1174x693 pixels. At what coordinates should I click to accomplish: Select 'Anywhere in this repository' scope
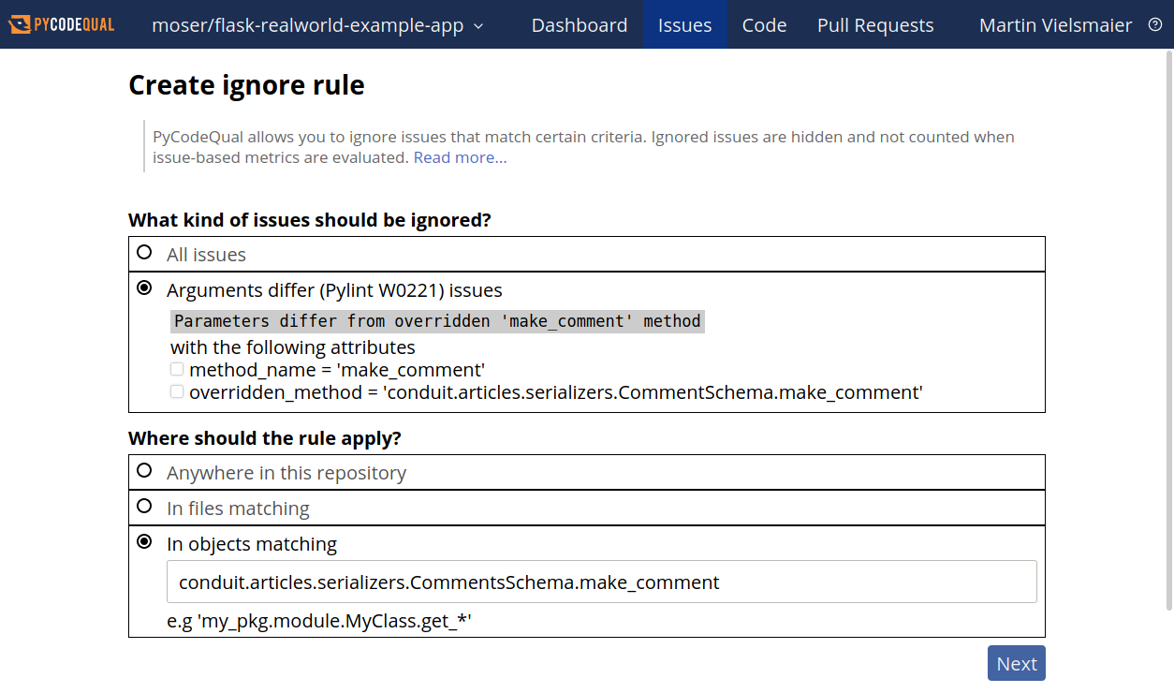[144, 470]
